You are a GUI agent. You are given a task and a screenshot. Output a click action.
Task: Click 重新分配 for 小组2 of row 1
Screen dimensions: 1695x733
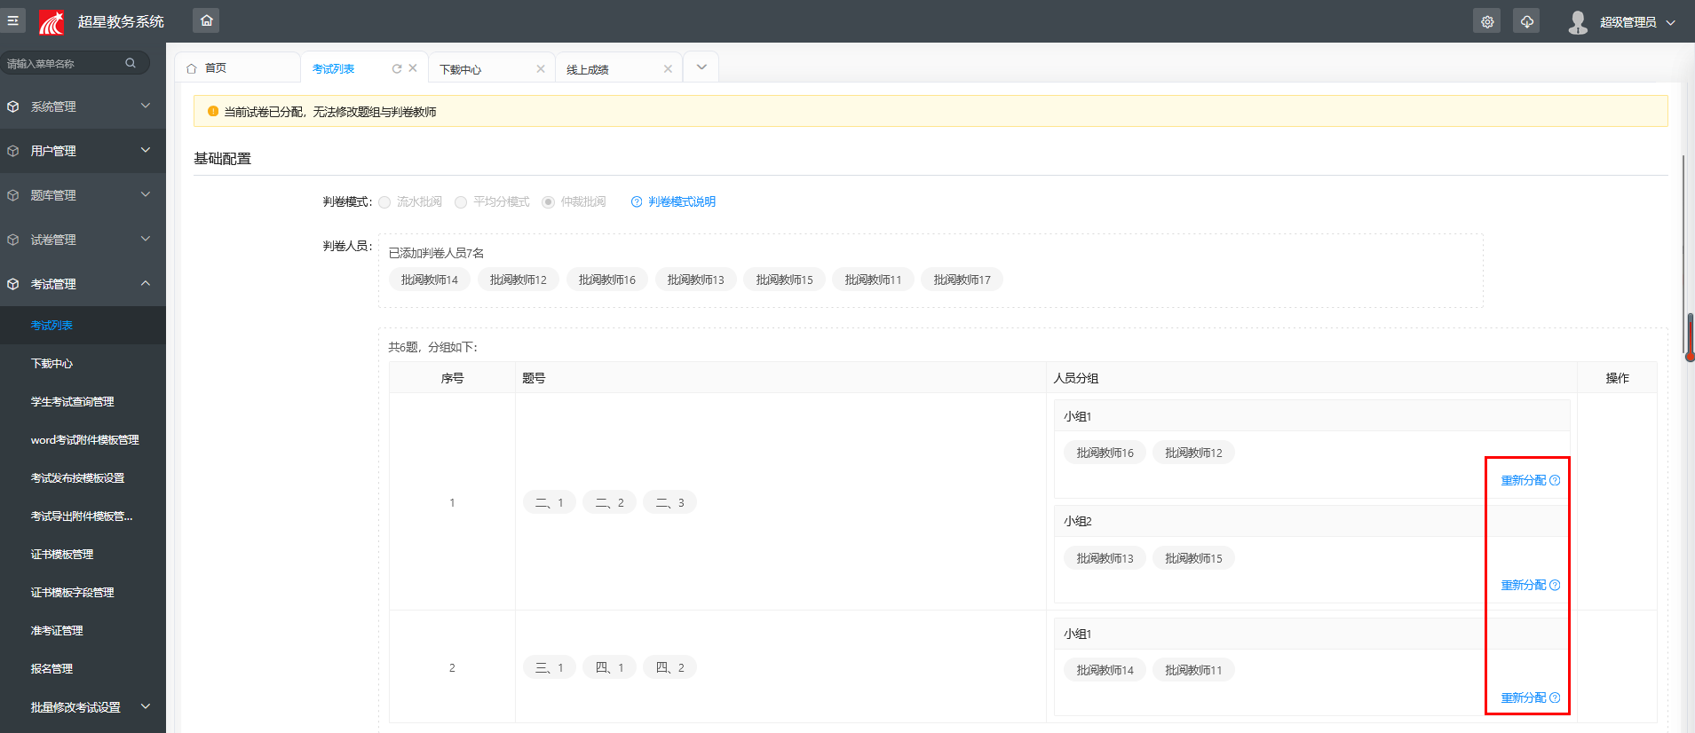click(x=1524, y=585)
